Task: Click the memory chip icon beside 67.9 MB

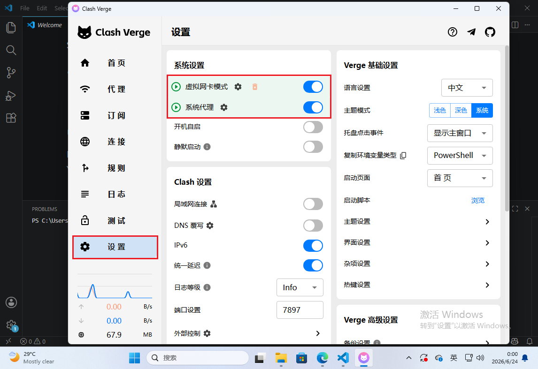Action: (x=81, y=335)
